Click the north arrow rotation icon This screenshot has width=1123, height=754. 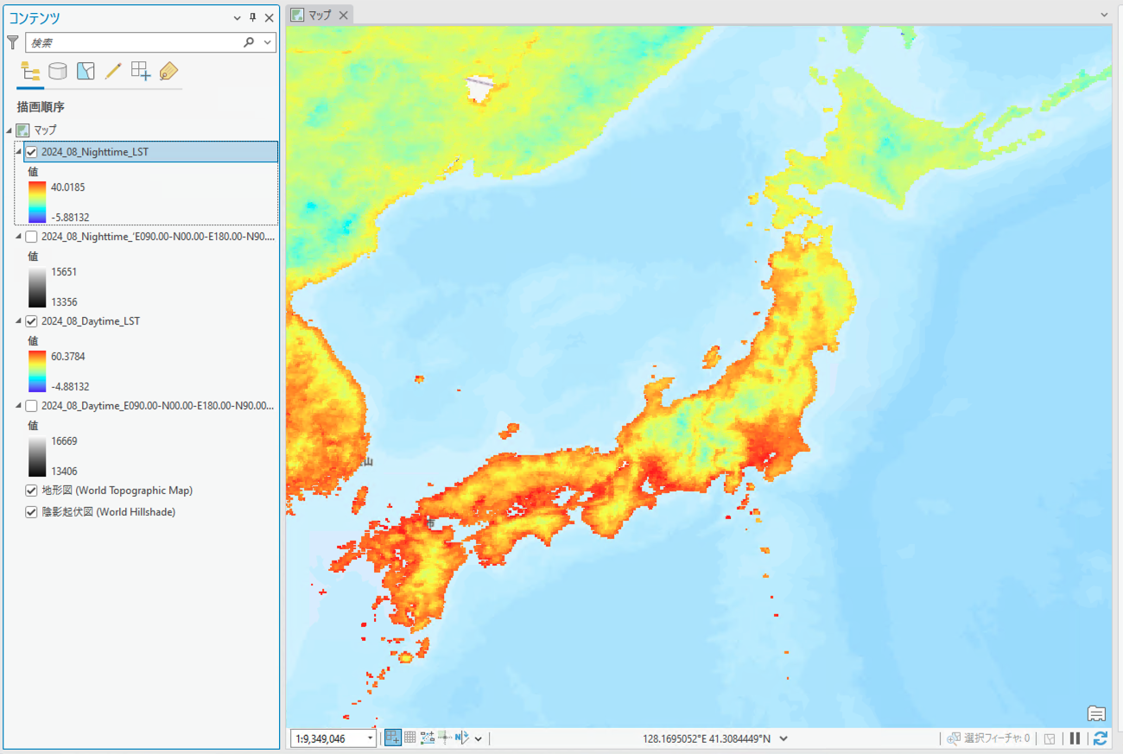click(x=461, y=738)
